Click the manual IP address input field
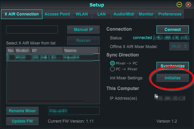Screen dimensions: 194x129 (32, 29)
